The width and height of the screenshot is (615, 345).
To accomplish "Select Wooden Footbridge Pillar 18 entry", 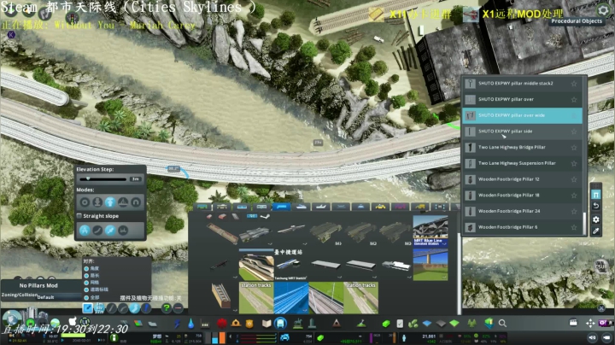I will point(522,196).
